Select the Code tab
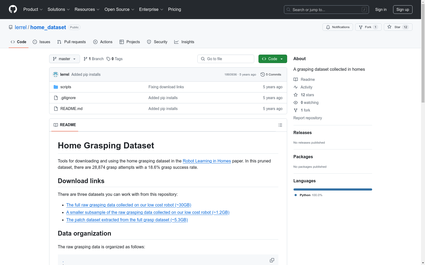 [18, 42]
